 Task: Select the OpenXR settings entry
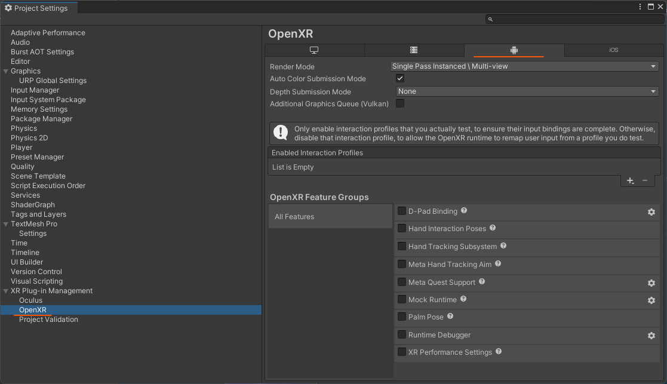(33, 310)
